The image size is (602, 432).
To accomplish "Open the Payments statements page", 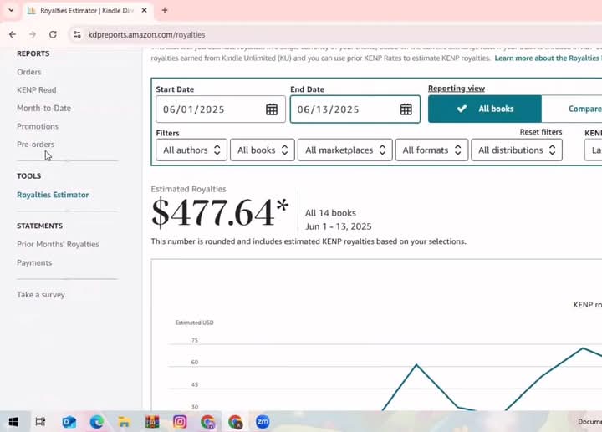I will [34, 262].
